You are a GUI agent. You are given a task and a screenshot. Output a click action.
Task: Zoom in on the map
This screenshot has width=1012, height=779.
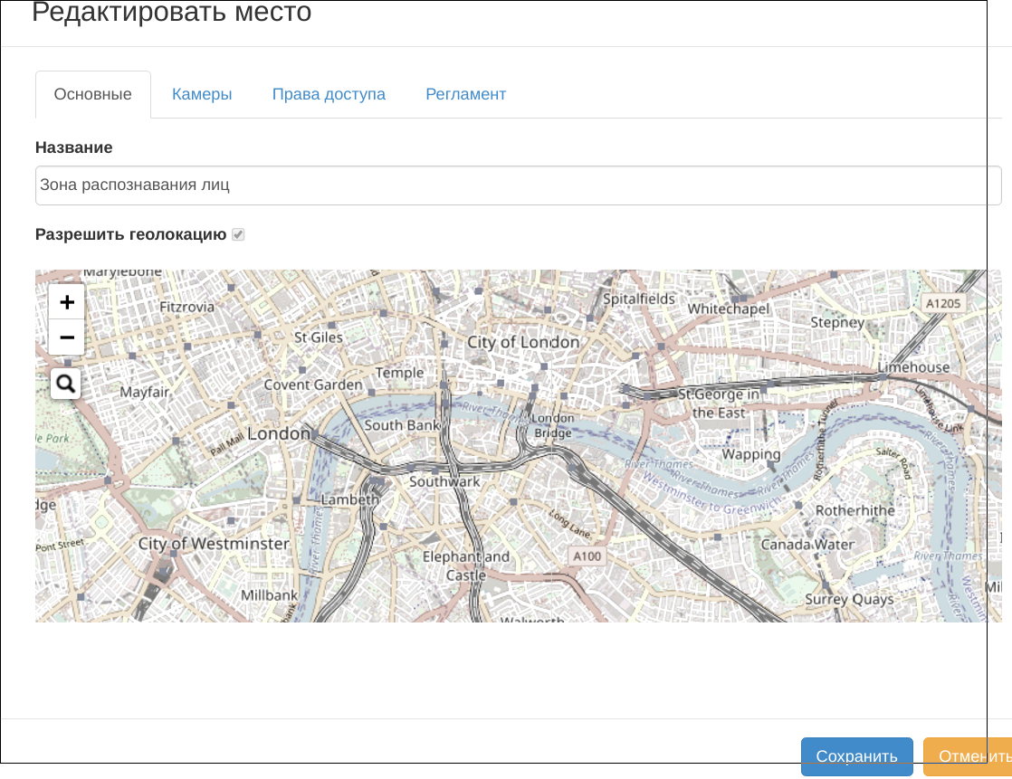[x=66, y=302]
